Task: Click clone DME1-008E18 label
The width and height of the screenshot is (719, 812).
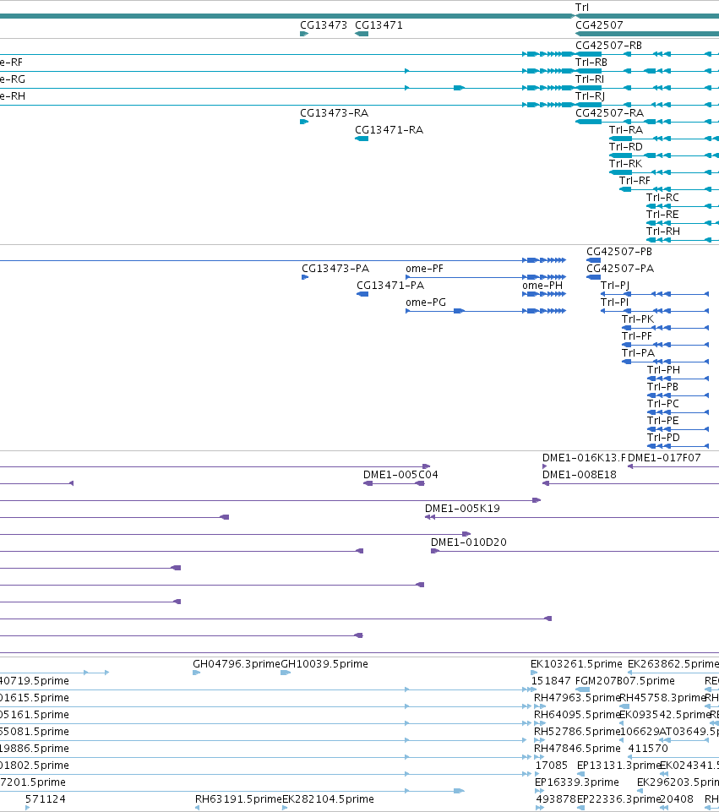Action: click(580, 475)
